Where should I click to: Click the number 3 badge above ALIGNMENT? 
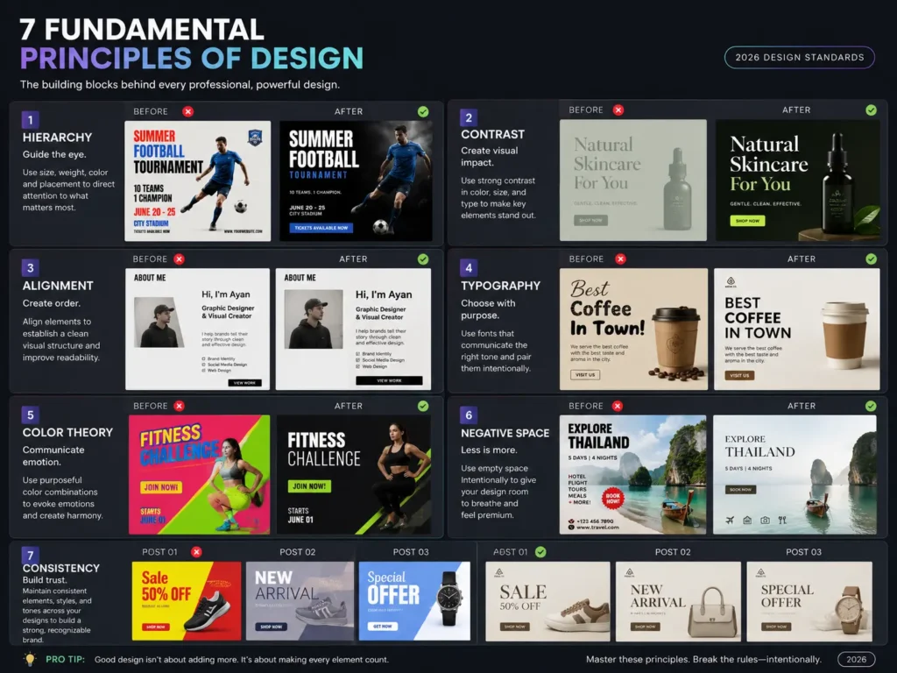point(31,267)
